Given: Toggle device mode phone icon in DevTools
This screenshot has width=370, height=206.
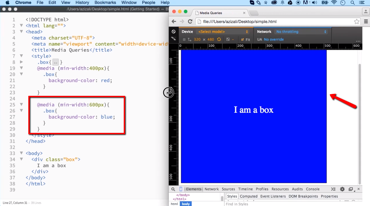Looking at the screenshot, I should pyautogui.click(x=181, y=189).
